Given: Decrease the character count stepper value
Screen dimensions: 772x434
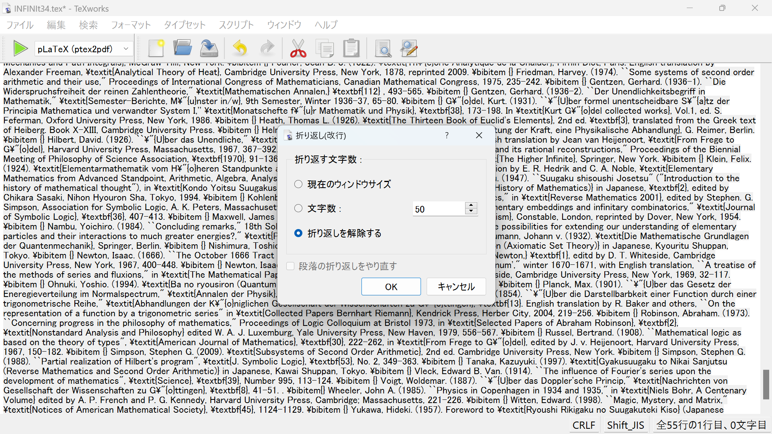Looking at the screenshot, I should point(471,211).
